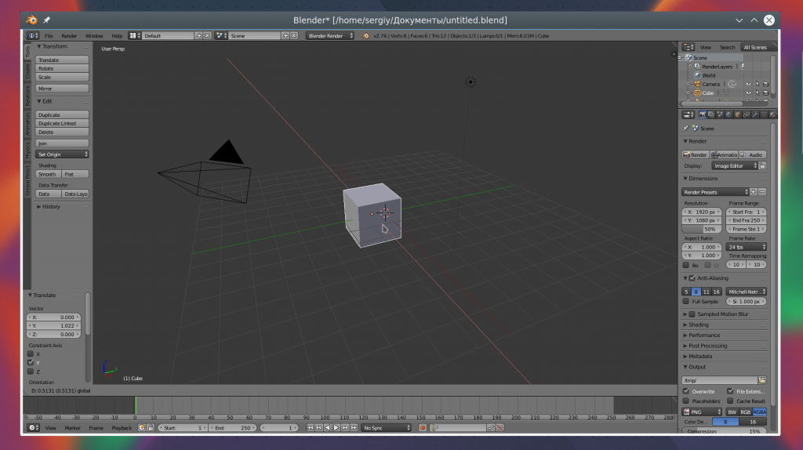803x450 pixels.
Task: Toggle the Y constraint axis checkbox
Action: tap(31, 363)
